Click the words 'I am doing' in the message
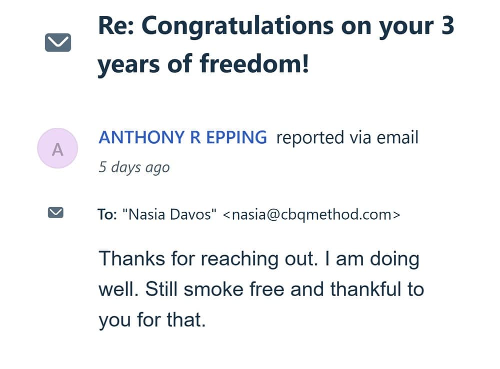Viewport: 500px width, 369px height. tap(371, 259)
